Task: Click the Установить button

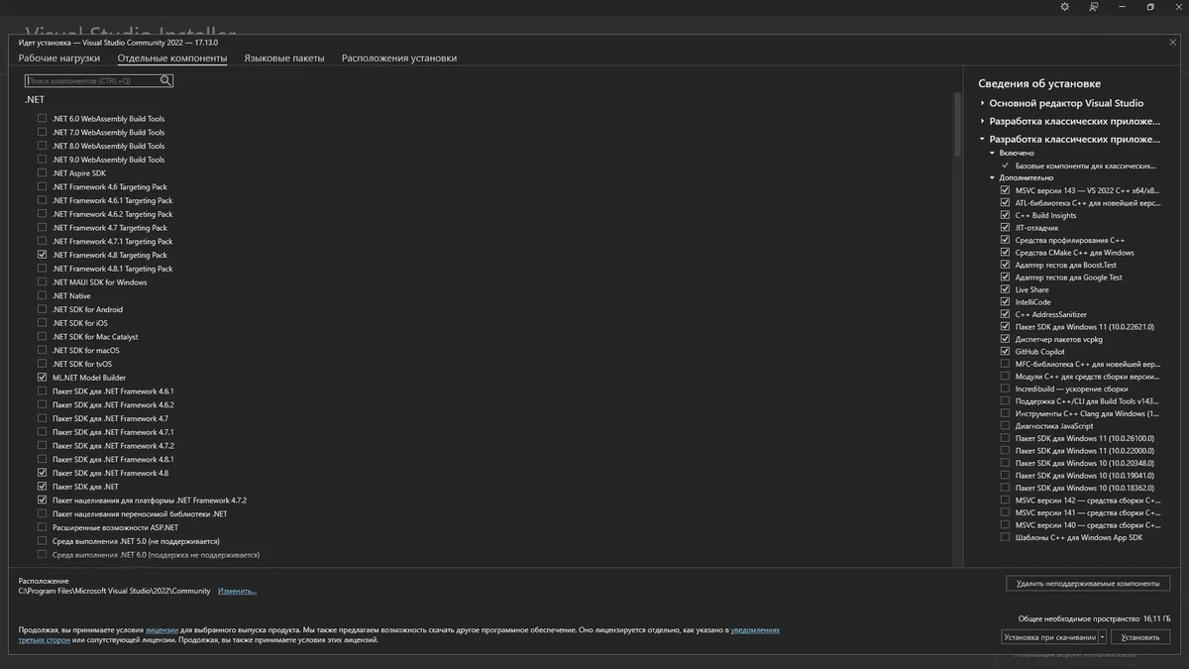Action: pyautogui.click(x=1140, y=637)
